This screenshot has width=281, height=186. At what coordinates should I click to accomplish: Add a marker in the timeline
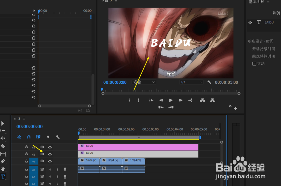click(x=48, y=137)
